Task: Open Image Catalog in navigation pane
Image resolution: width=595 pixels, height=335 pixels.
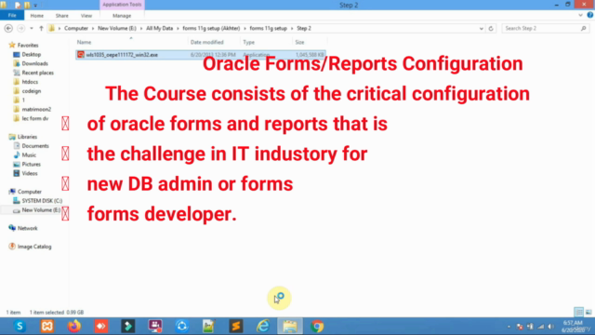Action: 34,247
